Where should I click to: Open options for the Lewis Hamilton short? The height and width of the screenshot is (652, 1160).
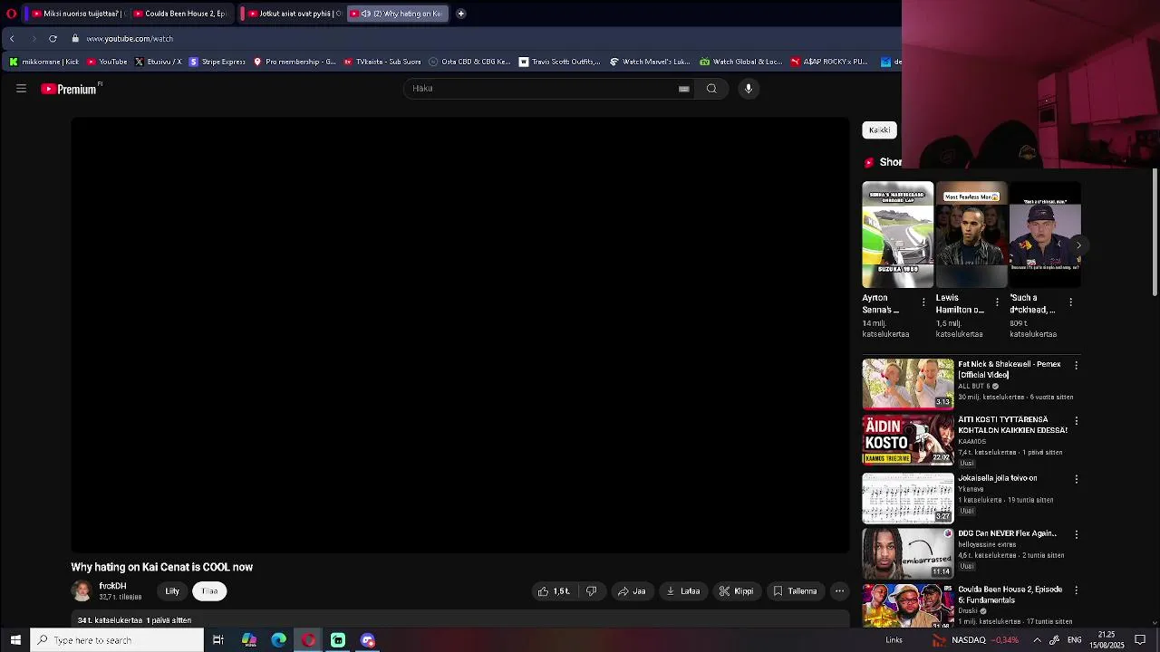click(x=997, y=302)
